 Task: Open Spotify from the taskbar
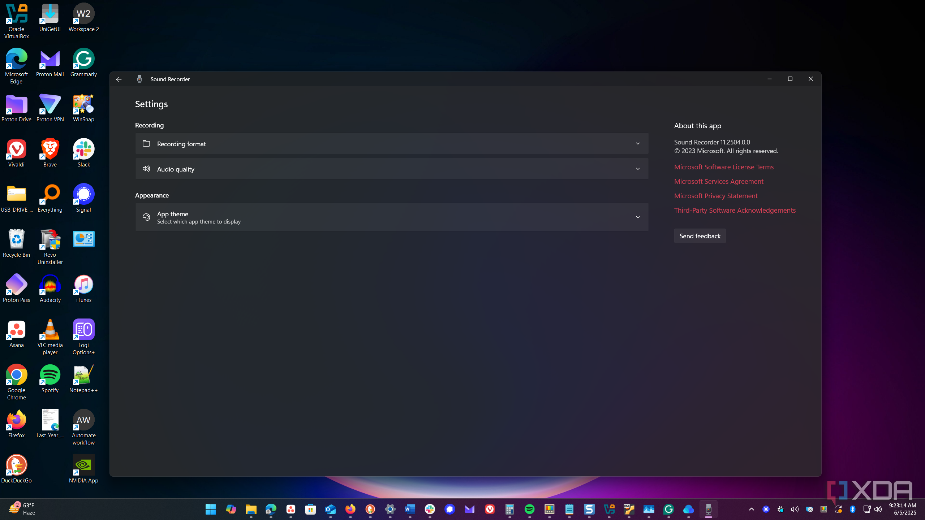pos(529,509)
